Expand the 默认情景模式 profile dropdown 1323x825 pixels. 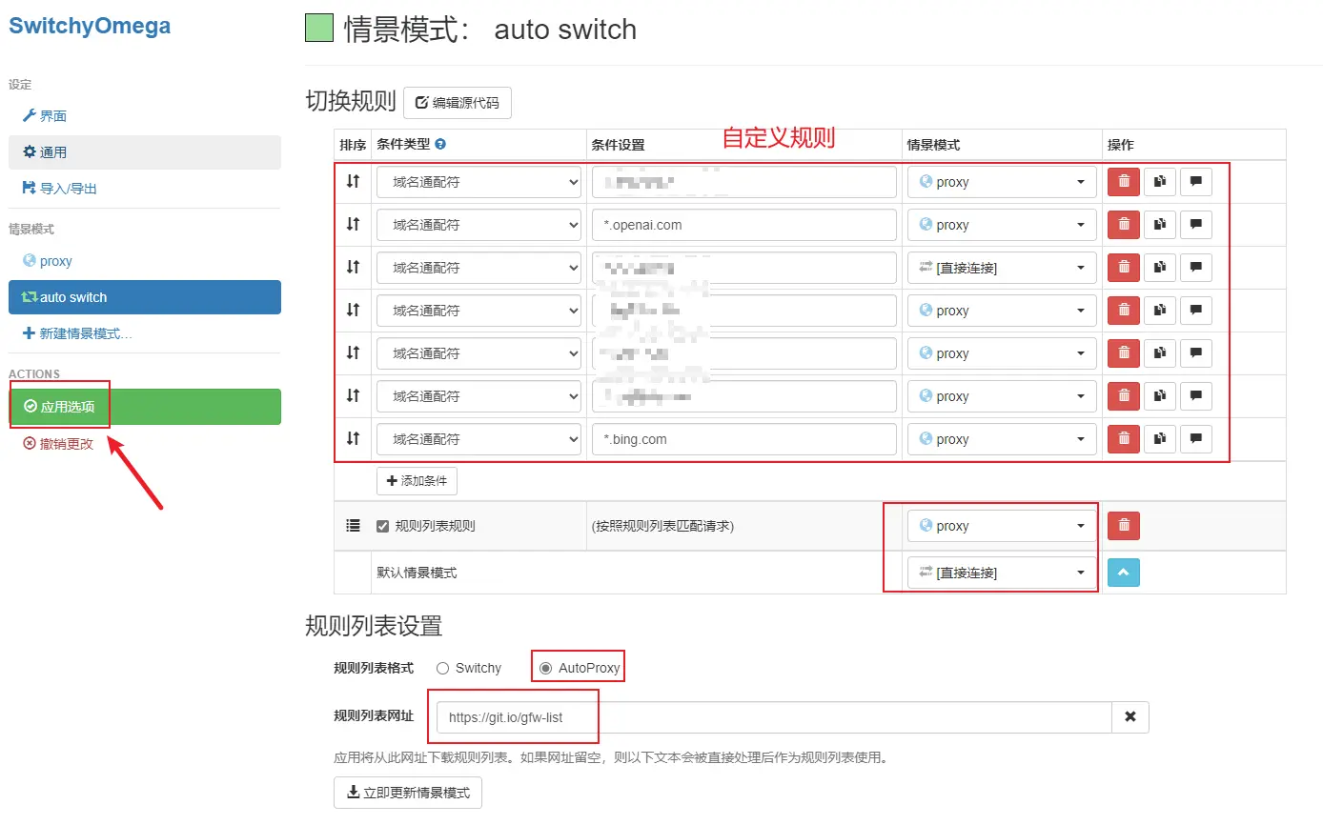click(x=1001, y=573)
